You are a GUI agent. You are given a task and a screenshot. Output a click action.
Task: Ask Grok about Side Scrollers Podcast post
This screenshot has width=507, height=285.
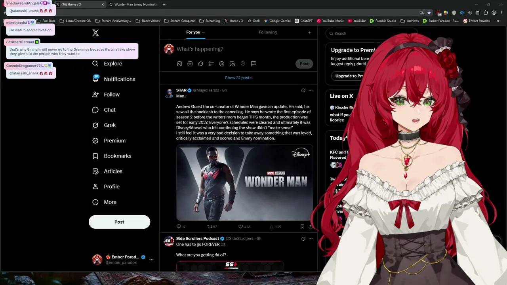(303, 239)
